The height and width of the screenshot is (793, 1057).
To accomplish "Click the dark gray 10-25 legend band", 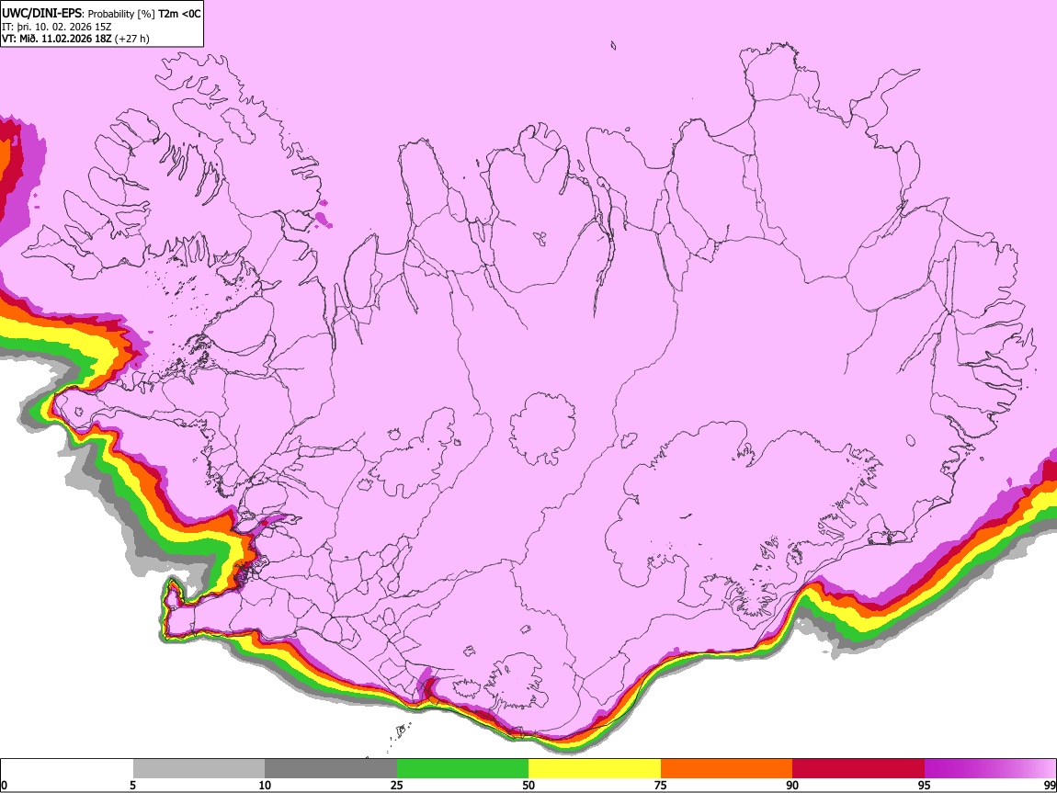I will click(331, 769).
